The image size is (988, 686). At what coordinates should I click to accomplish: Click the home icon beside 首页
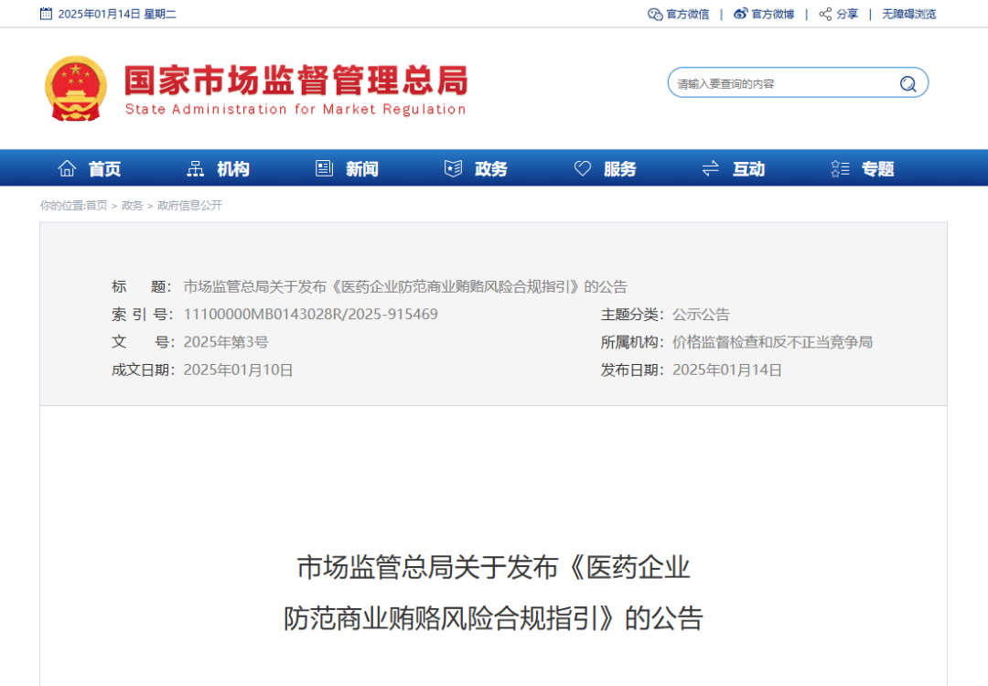point(67,168)
